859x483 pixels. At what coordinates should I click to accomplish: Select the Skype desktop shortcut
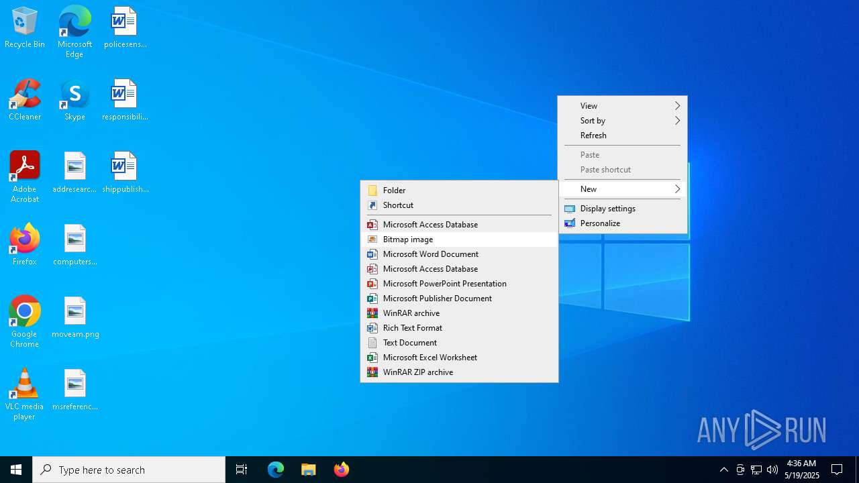click(x=74, y=101)
